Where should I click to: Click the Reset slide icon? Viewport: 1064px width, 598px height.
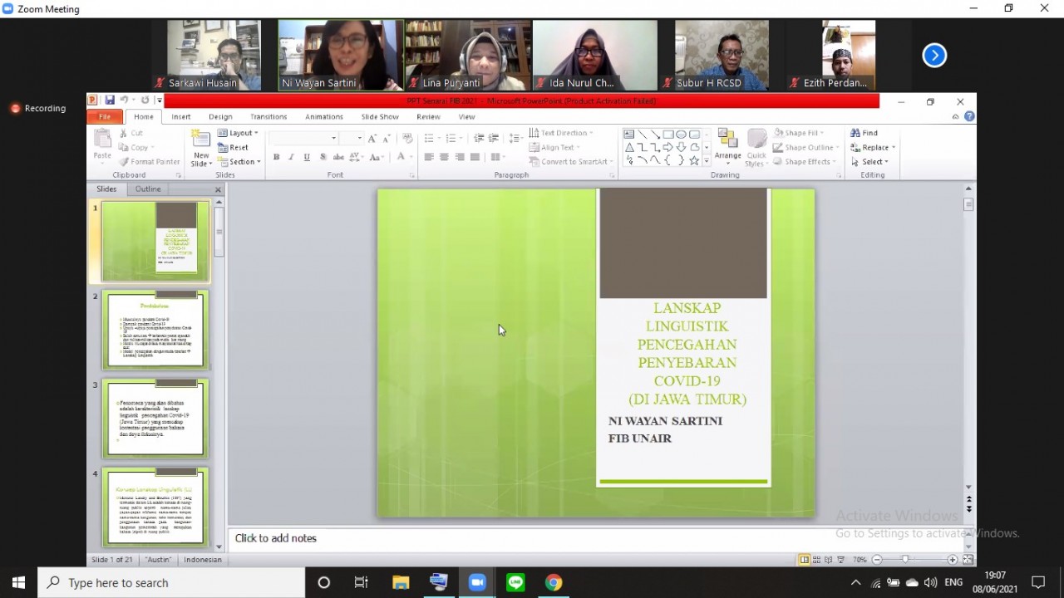tap(233, 148)
